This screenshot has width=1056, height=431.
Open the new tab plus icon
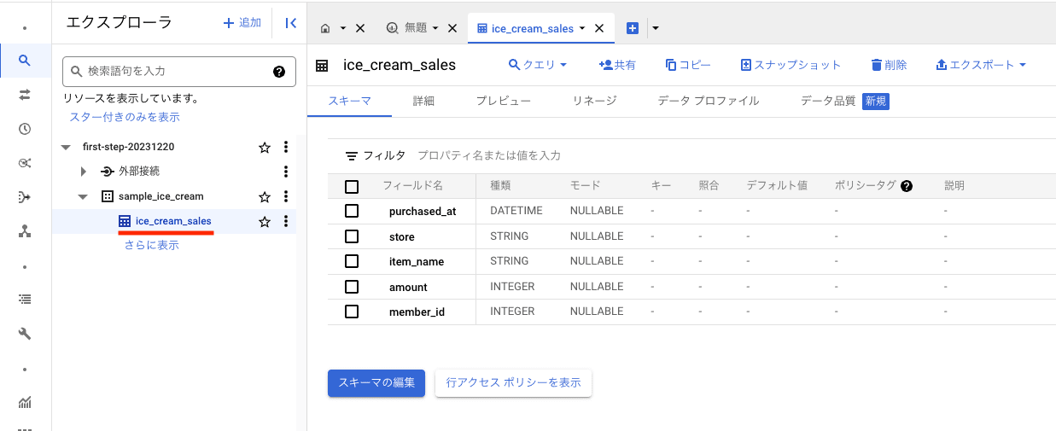633,28
